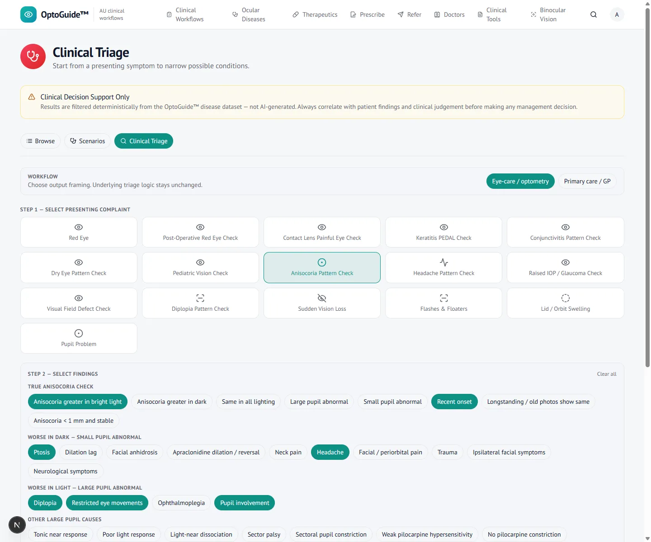
Task: Toggle 'Neurological symptoms' chip
Action: point(66,471)
